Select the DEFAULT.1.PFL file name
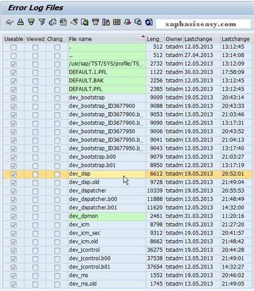The width and height of the screenshot is (254, 291). pyautogui.click(x=88, y=72)
